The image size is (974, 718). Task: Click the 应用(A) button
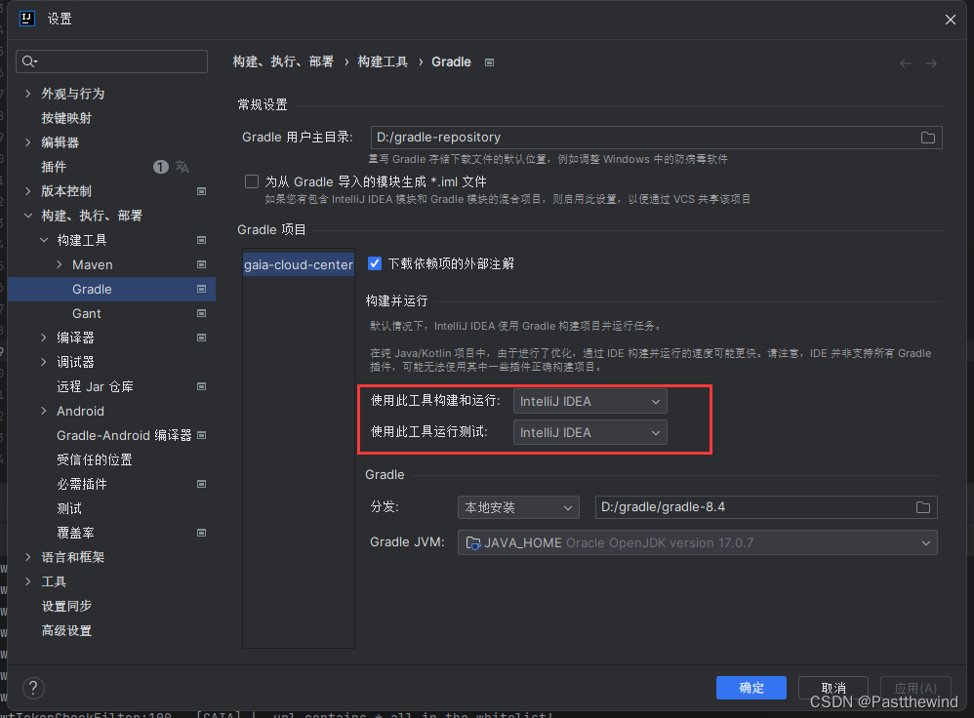[x=915, y=688]
